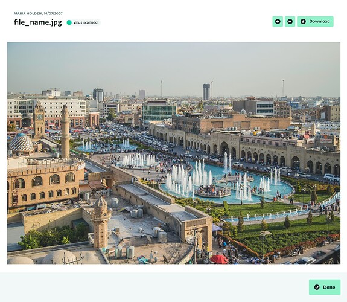This screenshot has width=347, height=302.
Task: Click the tall minaret in the photo
Action: coord(65,132)
